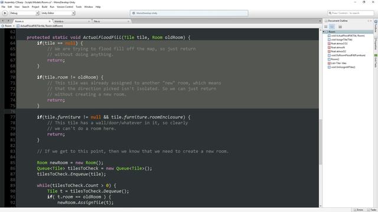The image size is (378, 212).
Task: Select Room() constructor in outline
Action: click(x=335, y=59)
